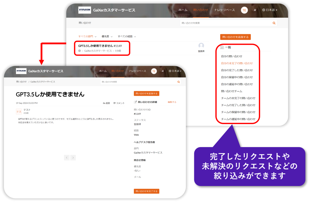Viewport: 309px width, 202px height.
Task: Click 返信 reply icon on the ticket
Action: click(106, 103)
